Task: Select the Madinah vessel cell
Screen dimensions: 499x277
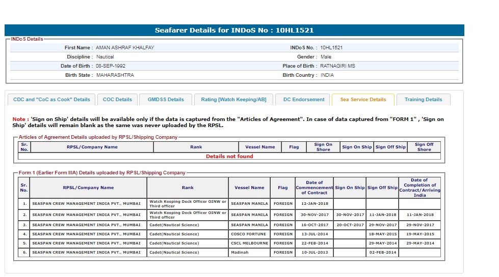Action: coord(240,253)
